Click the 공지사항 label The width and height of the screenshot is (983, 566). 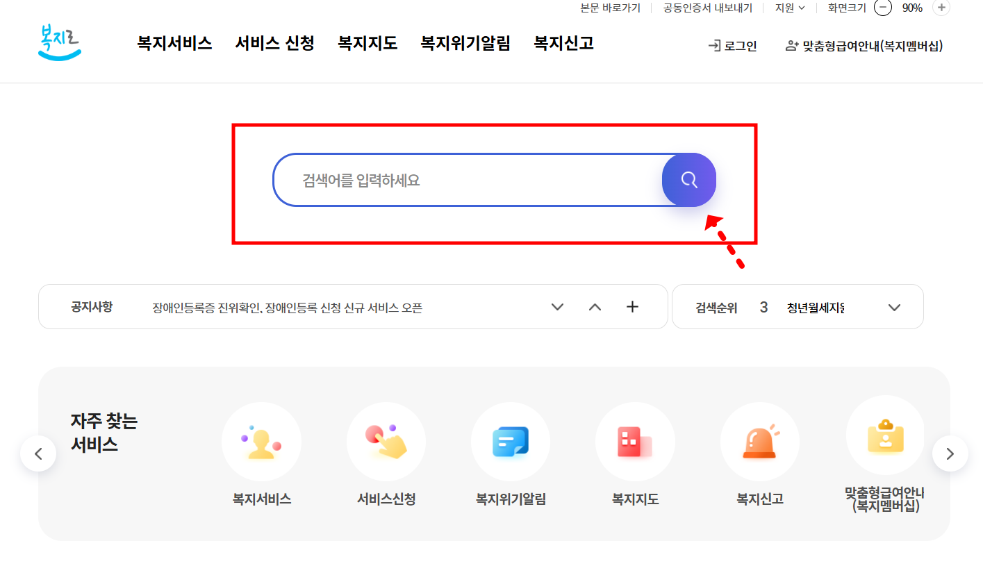click(92, 306)
